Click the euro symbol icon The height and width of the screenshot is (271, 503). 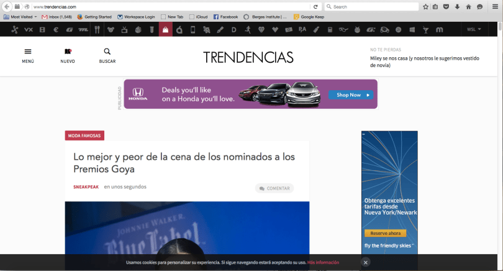coord(56,30)
